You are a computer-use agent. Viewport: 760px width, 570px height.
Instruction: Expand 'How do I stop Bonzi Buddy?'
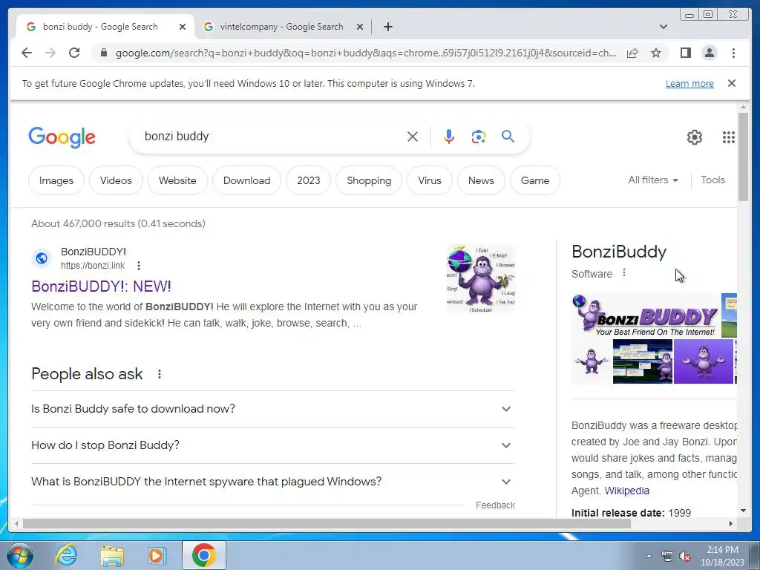click(x=272, y=445)
